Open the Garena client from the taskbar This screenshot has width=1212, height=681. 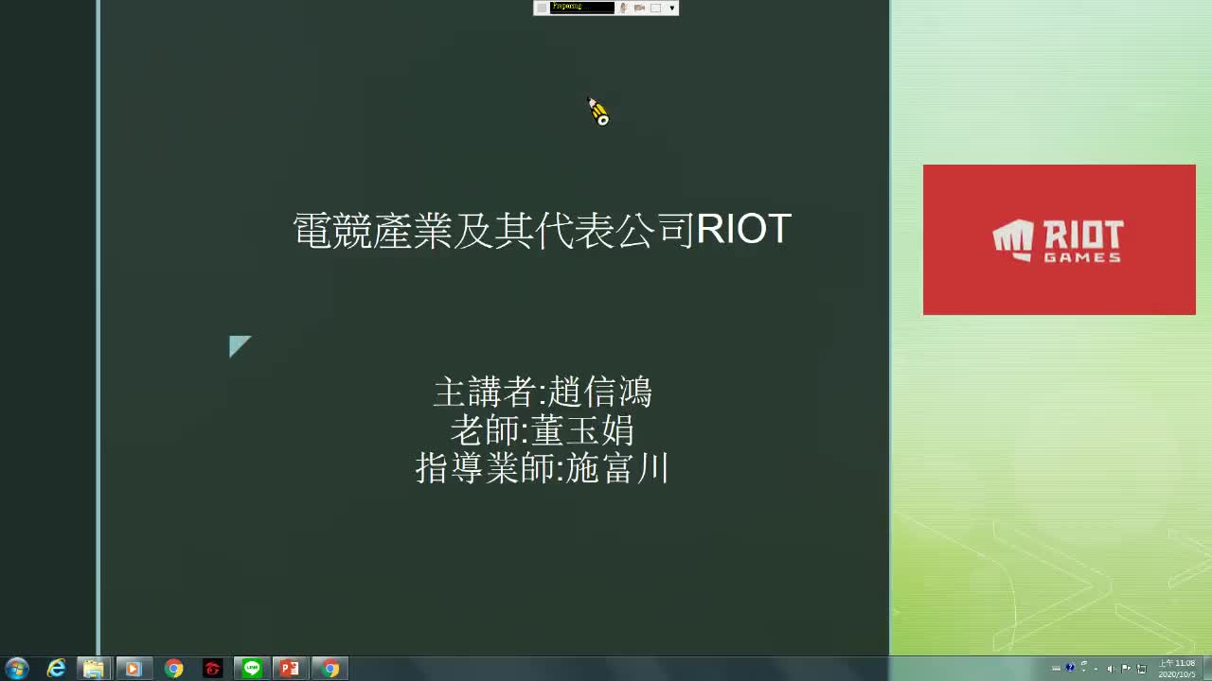click(x=213, y=669)
